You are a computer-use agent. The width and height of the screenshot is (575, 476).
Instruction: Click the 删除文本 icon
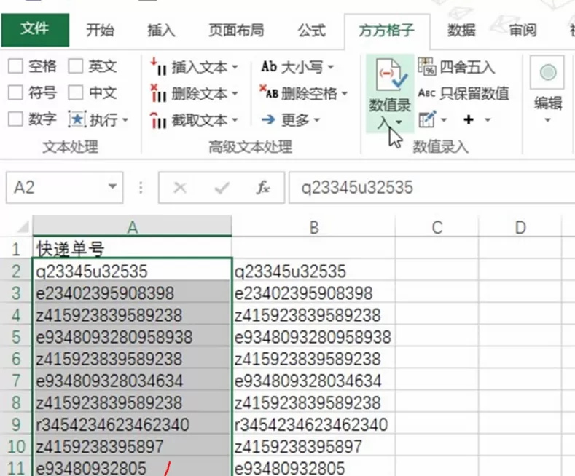pos(159,93)
